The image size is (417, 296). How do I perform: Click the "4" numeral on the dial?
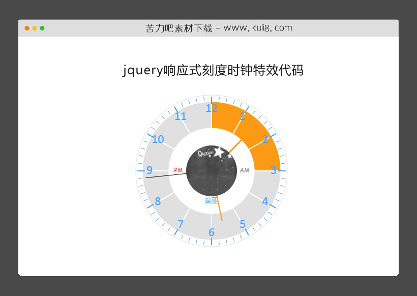265,201
